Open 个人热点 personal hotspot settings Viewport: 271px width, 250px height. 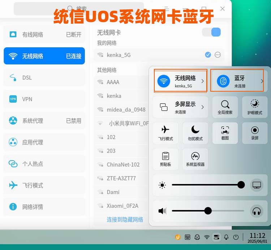[44, 163]
